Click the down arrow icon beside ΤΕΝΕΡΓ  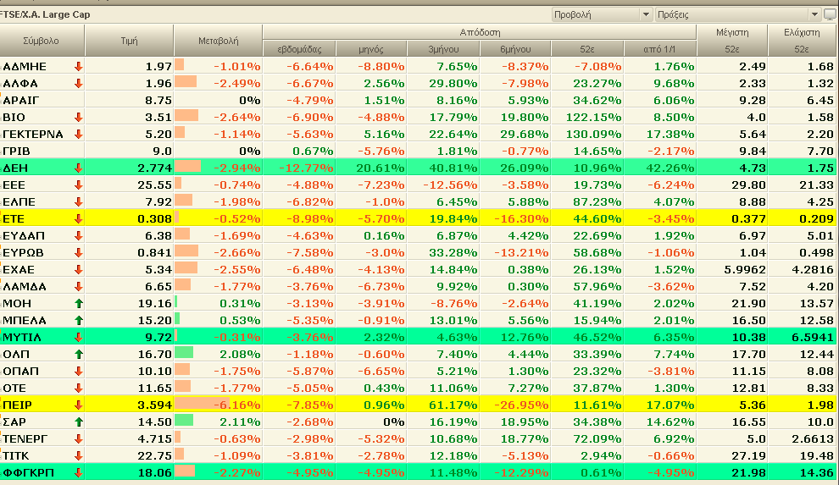coord(79,439)
